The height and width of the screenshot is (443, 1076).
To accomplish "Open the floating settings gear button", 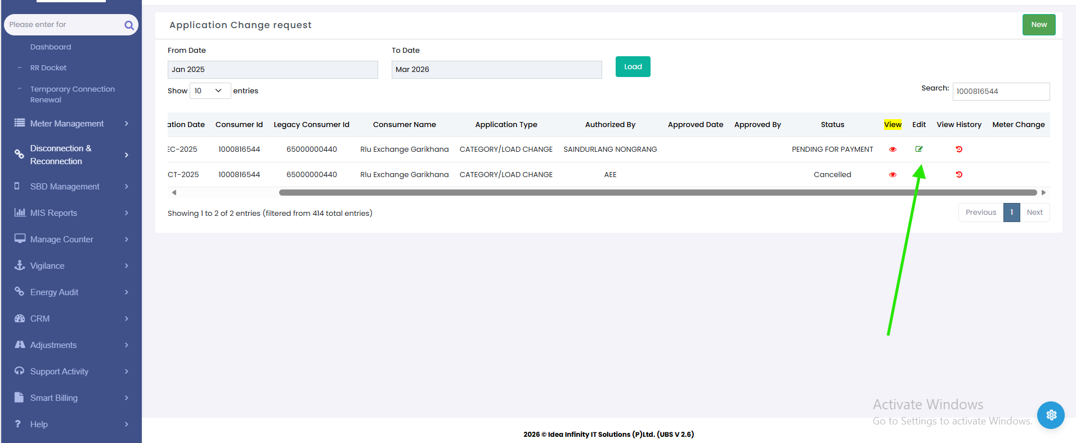I will 1051,415.
